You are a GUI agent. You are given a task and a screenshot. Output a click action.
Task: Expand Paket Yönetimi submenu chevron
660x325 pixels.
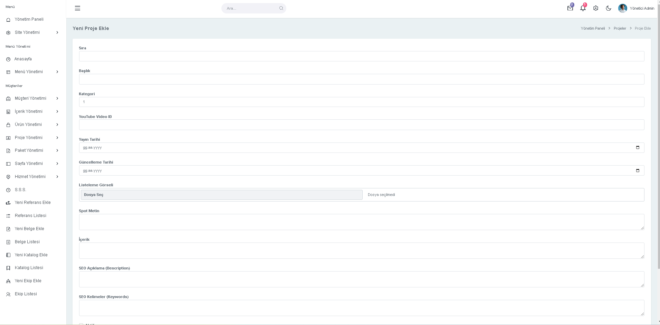[57, 150]
